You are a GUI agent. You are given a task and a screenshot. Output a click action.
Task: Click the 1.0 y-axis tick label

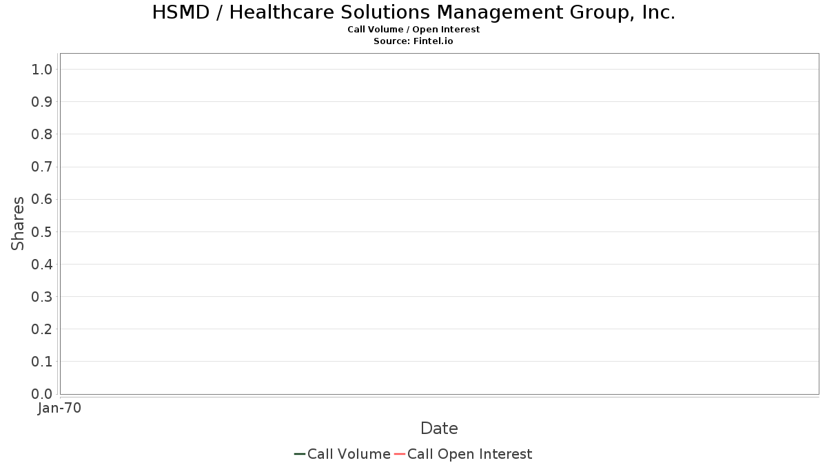[x=42, y=69]
